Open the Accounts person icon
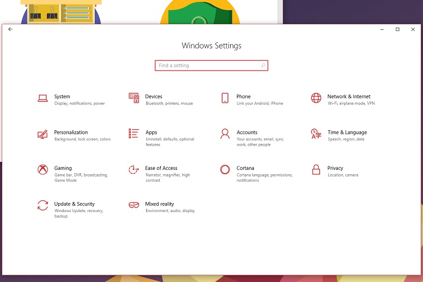The width and height of the screenshot is (423, 282). 225,134
